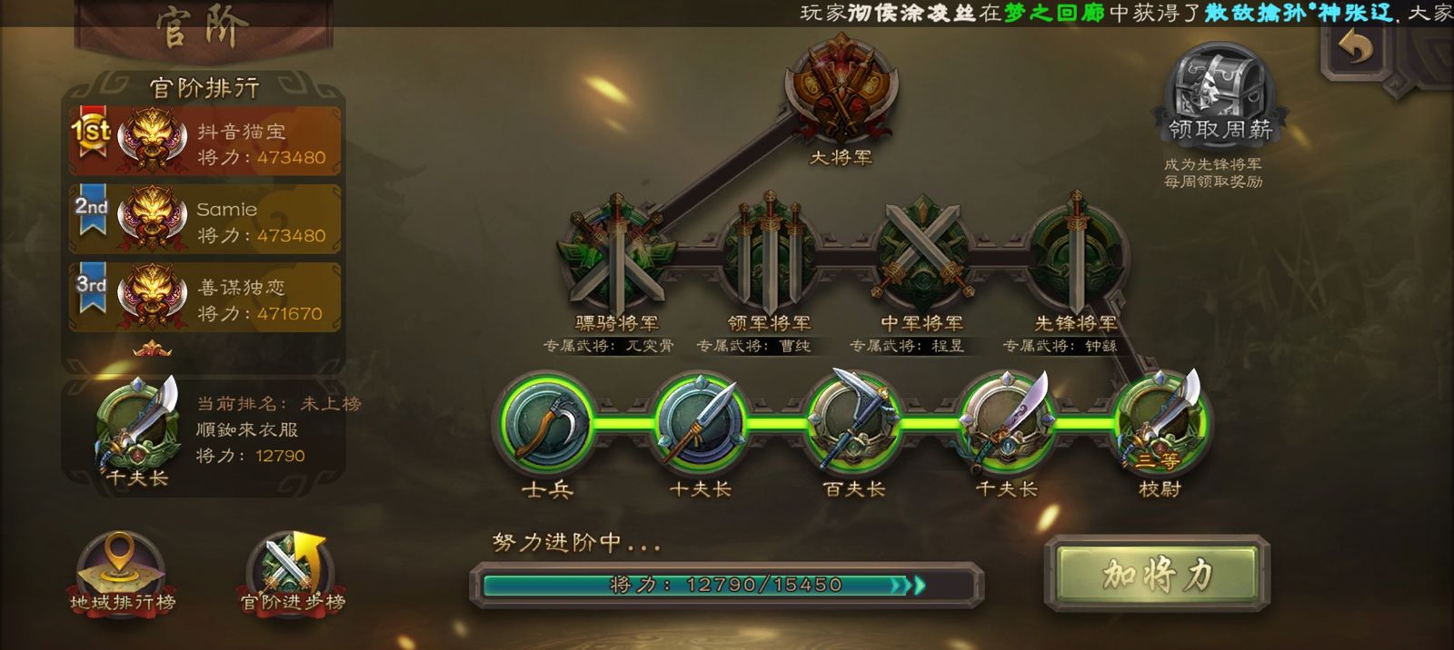
Task: View second place player Samie
Action: click(204, 220)
